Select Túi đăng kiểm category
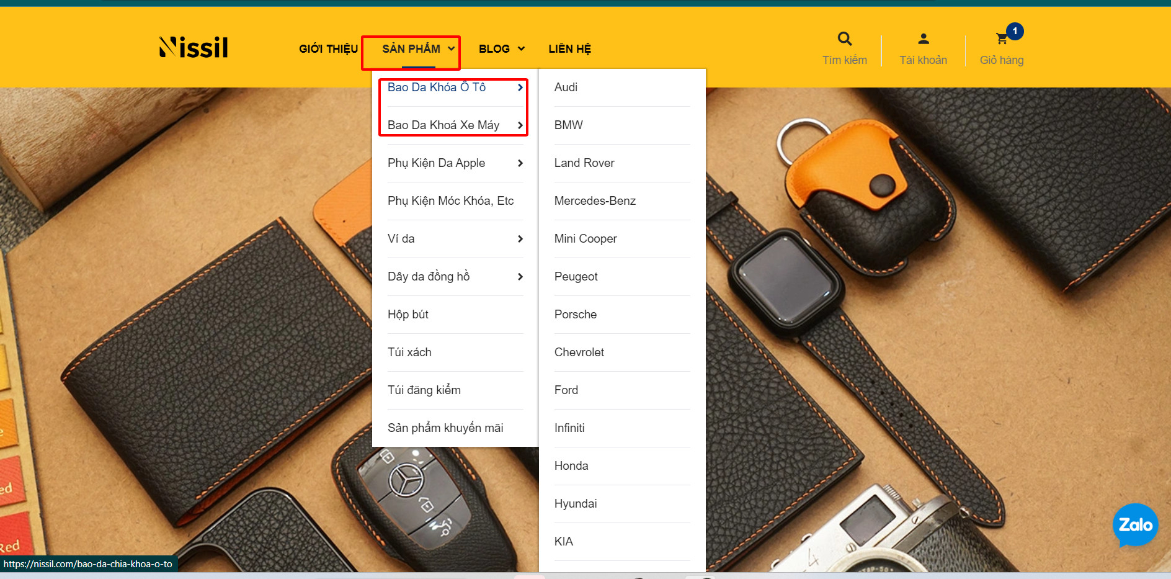This screenshot has width=1171, height=579. 424,390
